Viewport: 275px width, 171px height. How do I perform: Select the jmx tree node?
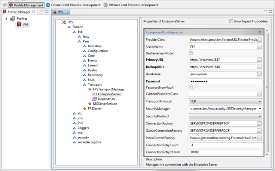click(80, 118)
